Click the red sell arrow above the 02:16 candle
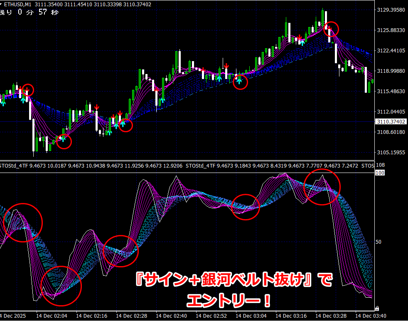The width and height of the screenshot is (408, 321). tap(96, 107)
